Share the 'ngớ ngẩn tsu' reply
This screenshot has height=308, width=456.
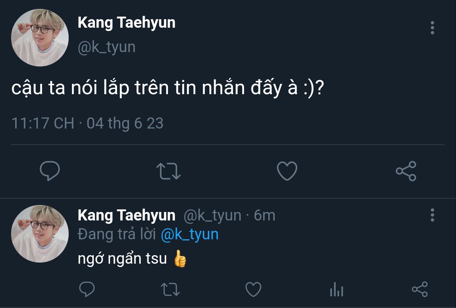click(x=419, y=289)
